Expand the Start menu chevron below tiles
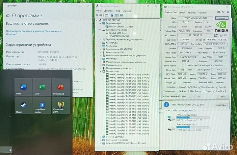Screen dimensions: 237x155 [10, 117]
